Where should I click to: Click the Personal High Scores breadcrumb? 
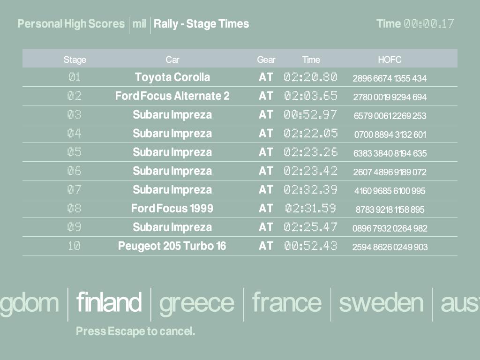click(71, 24)
